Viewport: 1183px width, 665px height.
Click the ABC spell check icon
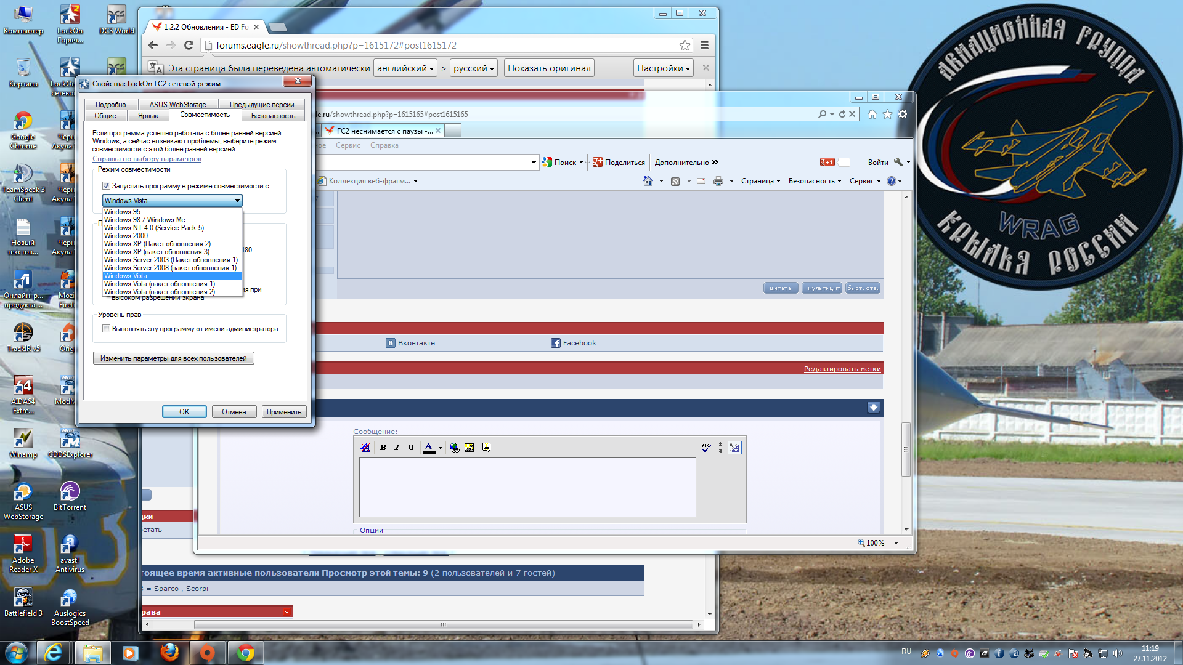pos(706,448)
